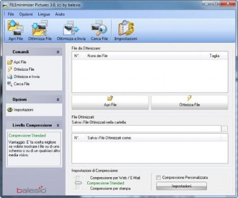Click Ottimizza File in the Comandi panel
This screenshot has height=198, width=238.
click(x=21, y=69)
